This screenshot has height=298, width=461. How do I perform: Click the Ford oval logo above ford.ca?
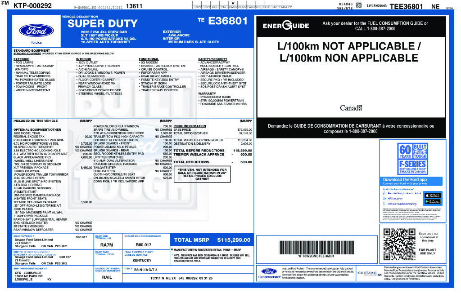[36, 31]
